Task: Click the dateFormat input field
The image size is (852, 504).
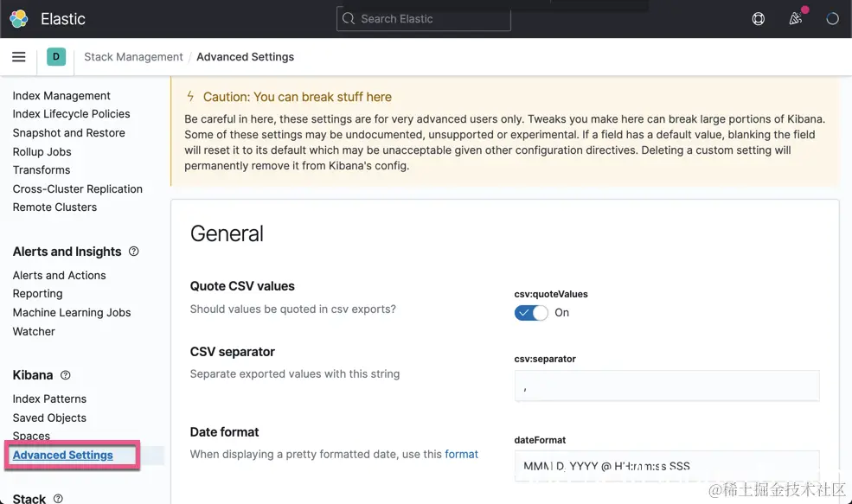Action: (666, 466)
